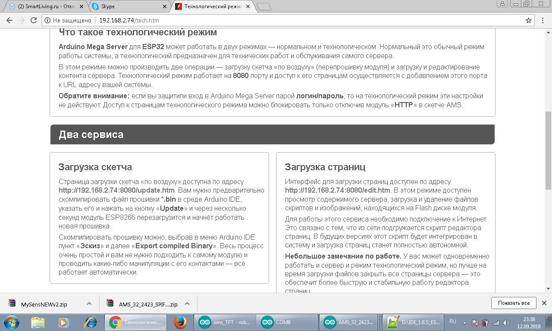This screenshot has height=331, width=552.
Task: Click the Загрузка страниц heading
Action: point(325,167)
